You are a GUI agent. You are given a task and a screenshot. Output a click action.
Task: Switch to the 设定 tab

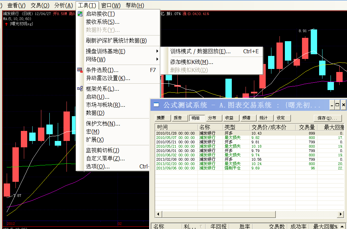(x=283, y=118)
